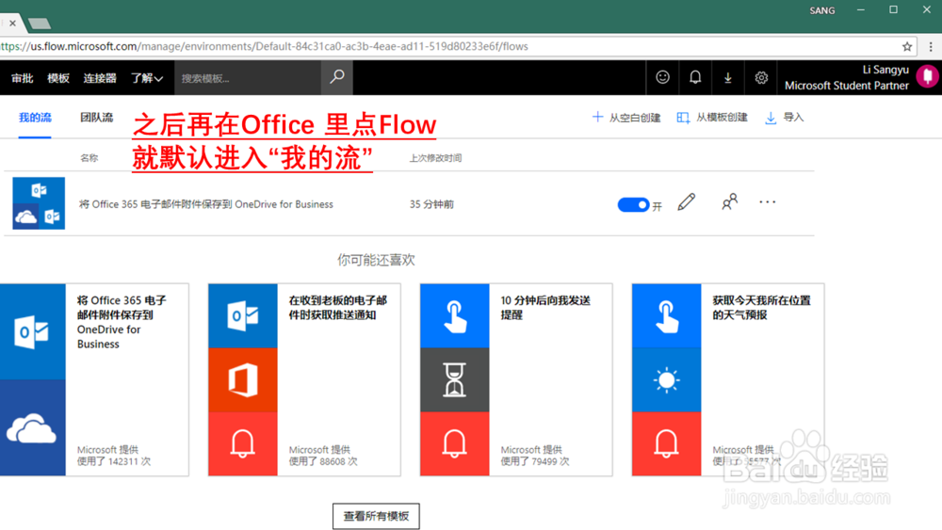
Task: Click tap-button icon on 10 分钟 reminder card
Action: (x=455, y=315)
